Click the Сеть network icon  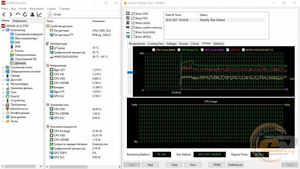pos(7,92)
